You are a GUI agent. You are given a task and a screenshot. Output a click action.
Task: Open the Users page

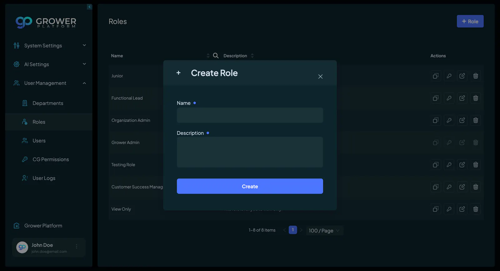tap(39, 140)
